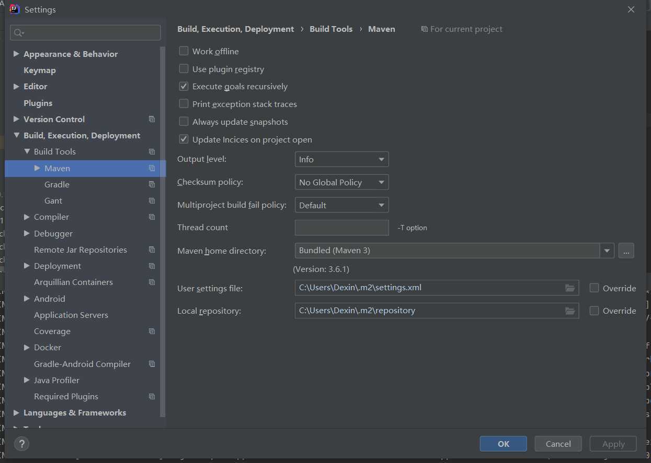
Task: Enable Use plugin registry
Action: click(x=184, y=69)
